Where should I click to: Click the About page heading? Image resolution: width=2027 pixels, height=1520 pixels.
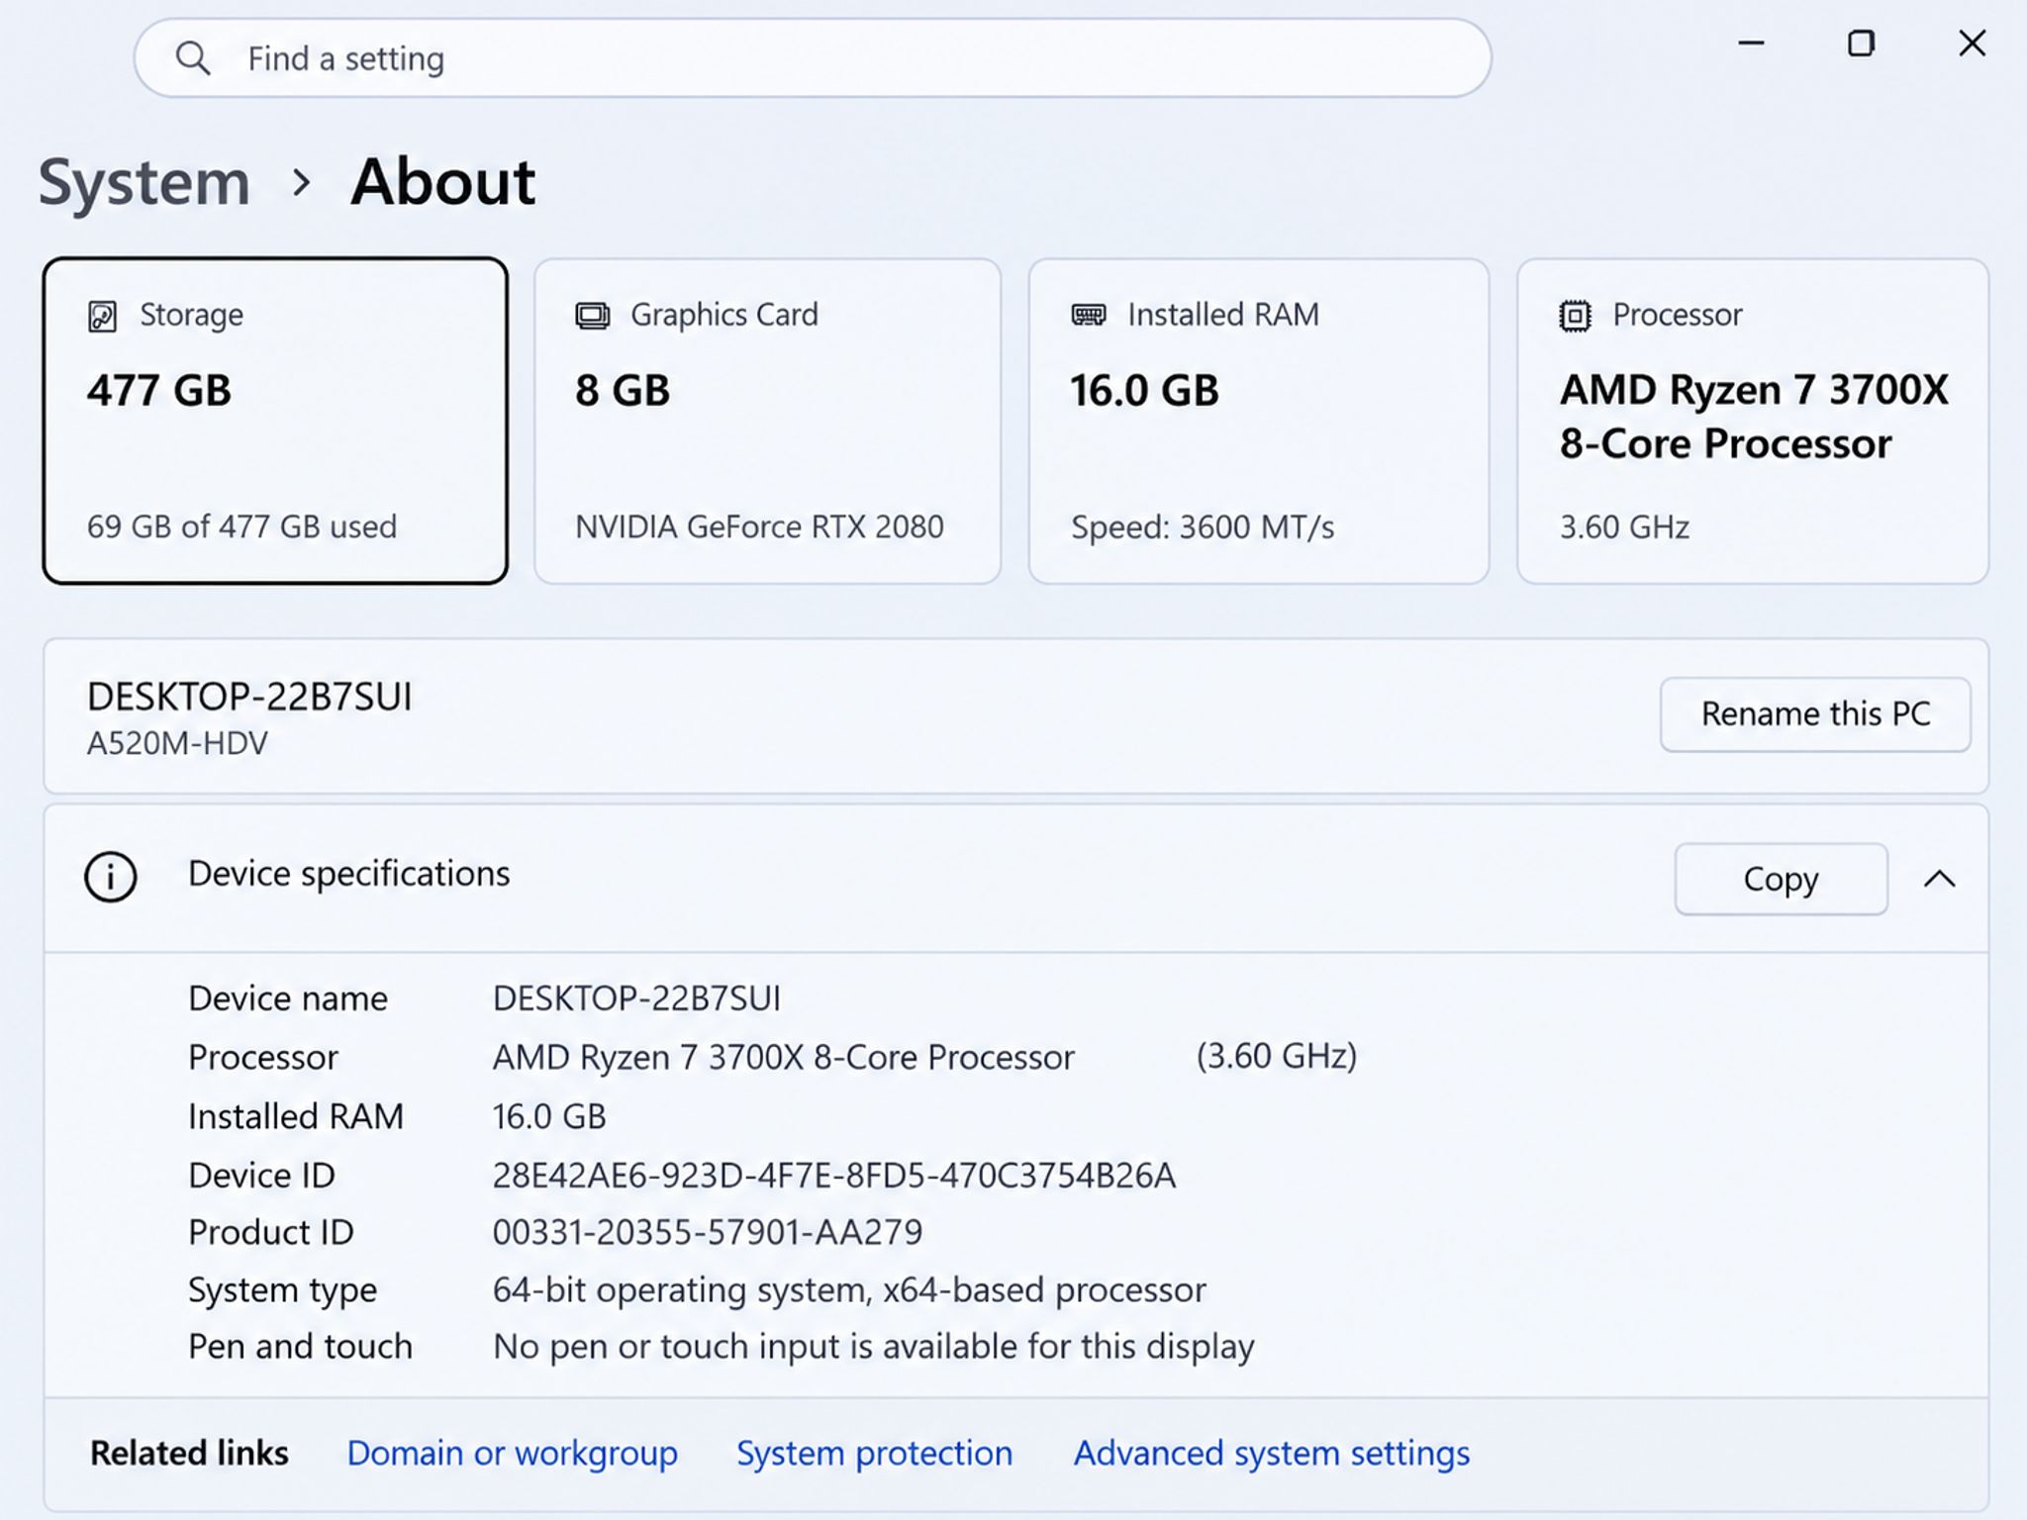[x=442, y=182]
